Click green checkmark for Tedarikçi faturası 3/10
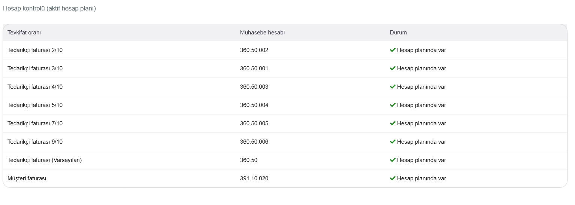This screenshot has height=205, width=575. coord(393,68)
